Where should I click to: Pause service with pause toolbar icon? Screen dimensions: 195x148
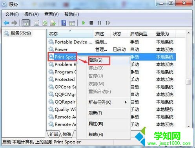100,23
